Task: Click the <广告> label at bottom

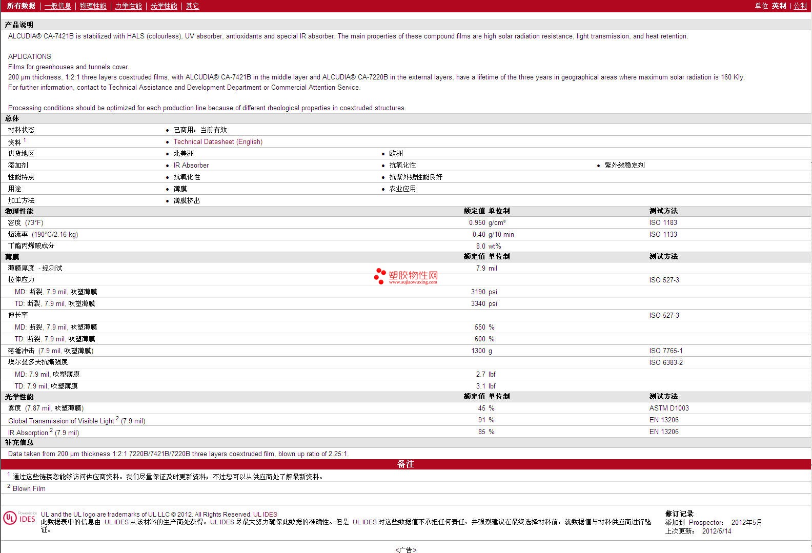Action: click(x=405, y=550)
